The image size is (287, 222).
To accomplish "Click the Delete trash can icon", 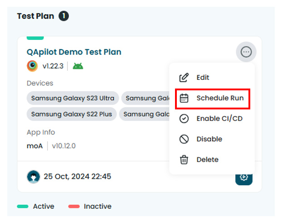I will click(184, 159).
